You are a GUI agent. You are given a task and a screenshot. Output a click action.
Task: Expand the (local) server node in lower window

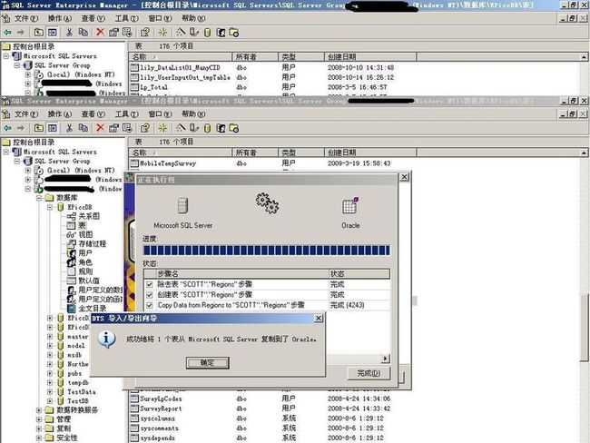[28, 171]
